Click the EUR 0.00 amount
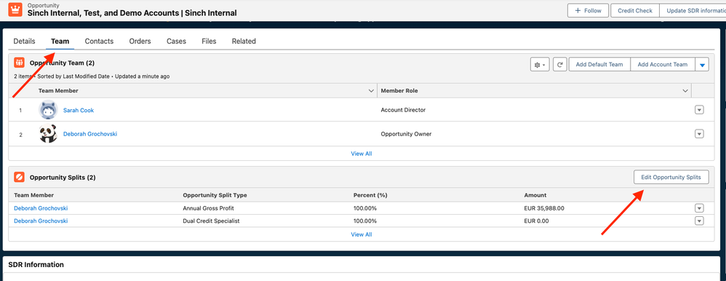 (x=536, y=221)
